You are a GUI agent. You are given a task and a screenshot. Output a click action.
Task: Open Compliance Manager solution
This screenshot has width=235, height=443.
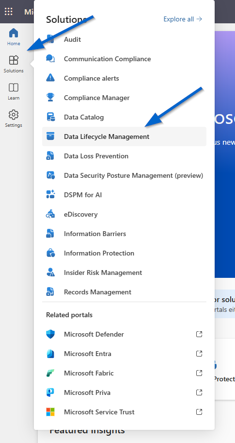point(124,98)
